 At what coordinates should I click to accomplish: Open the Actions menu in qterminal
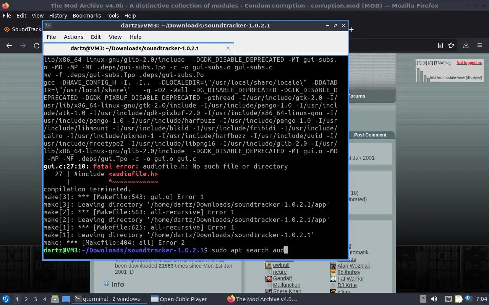pos(73,37)
